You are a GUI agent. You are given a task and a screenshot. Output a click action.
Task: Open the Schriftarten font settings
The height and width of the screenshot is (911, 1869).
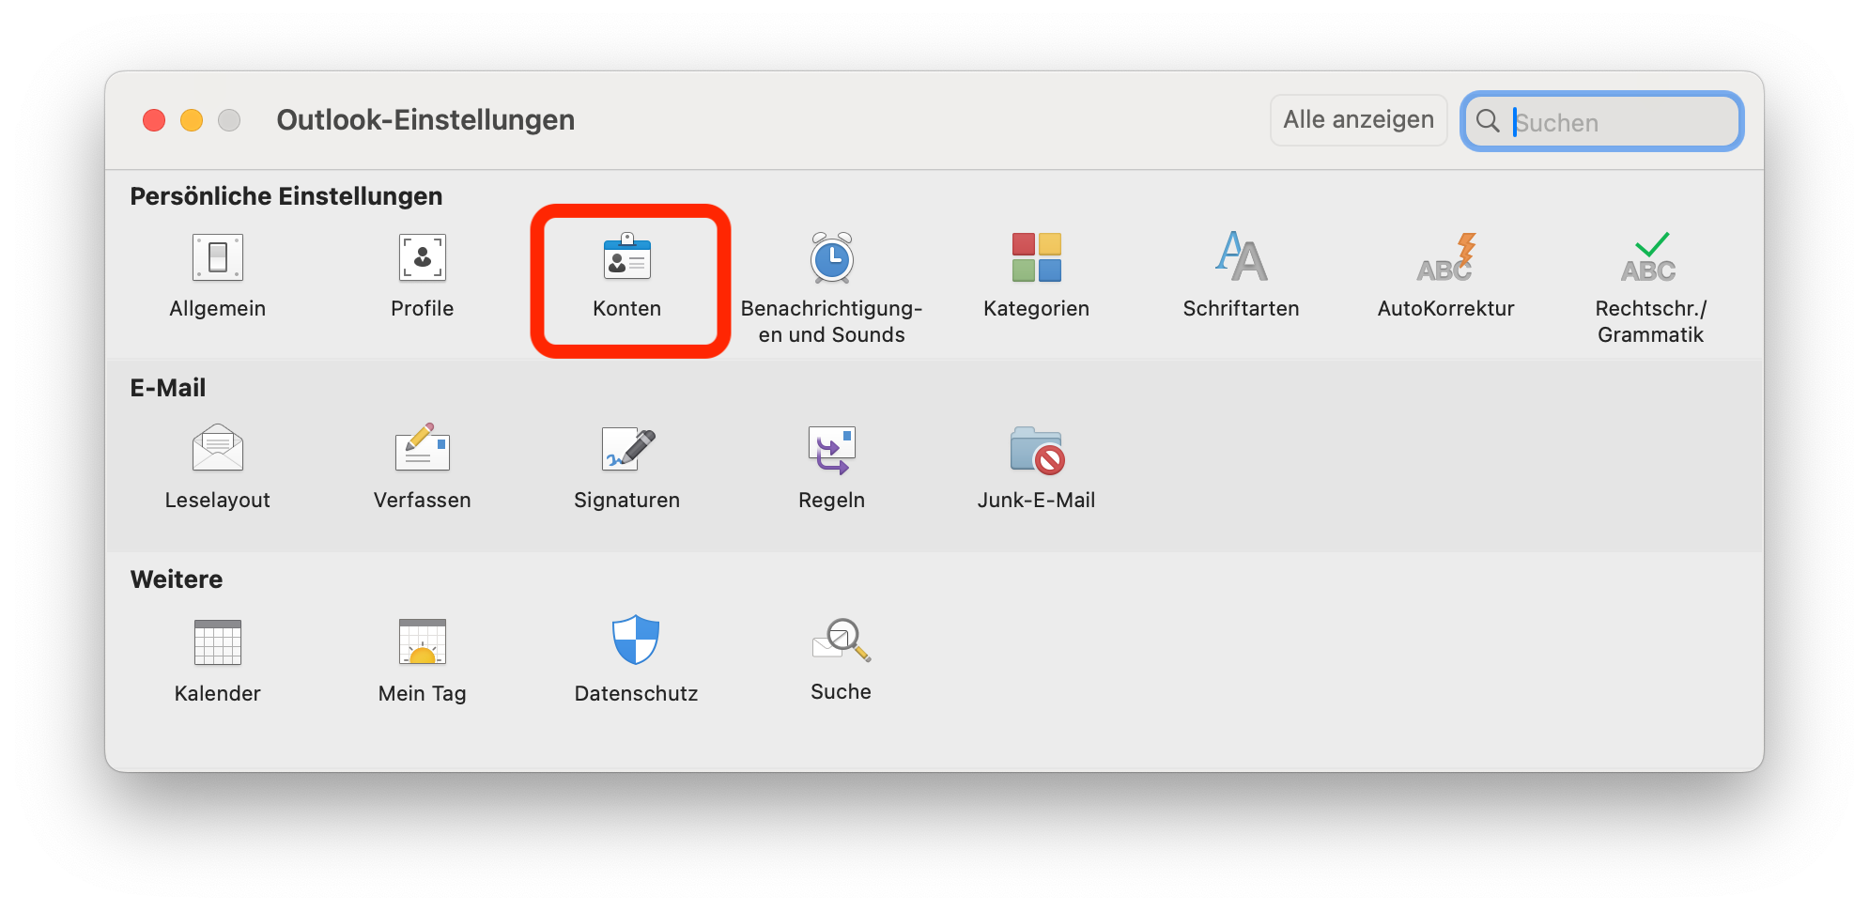pyautogui.click(x=1241, y=258)
